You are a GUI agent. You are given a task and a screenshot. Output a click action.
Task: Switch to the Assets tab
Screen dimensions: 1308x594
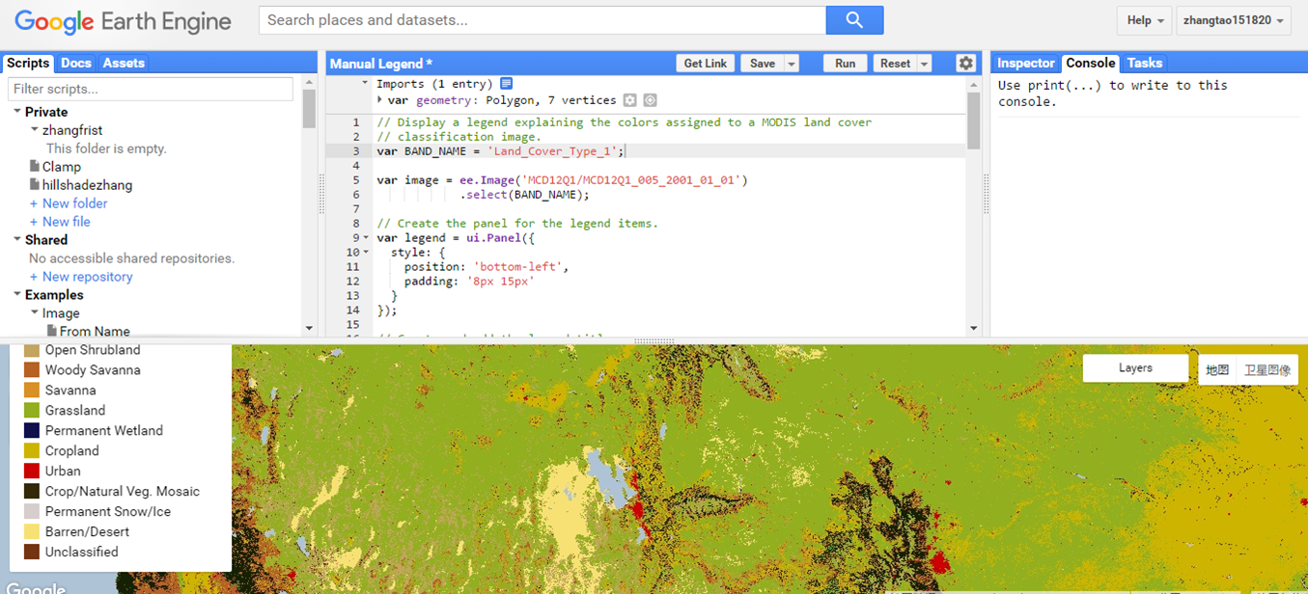124,63
